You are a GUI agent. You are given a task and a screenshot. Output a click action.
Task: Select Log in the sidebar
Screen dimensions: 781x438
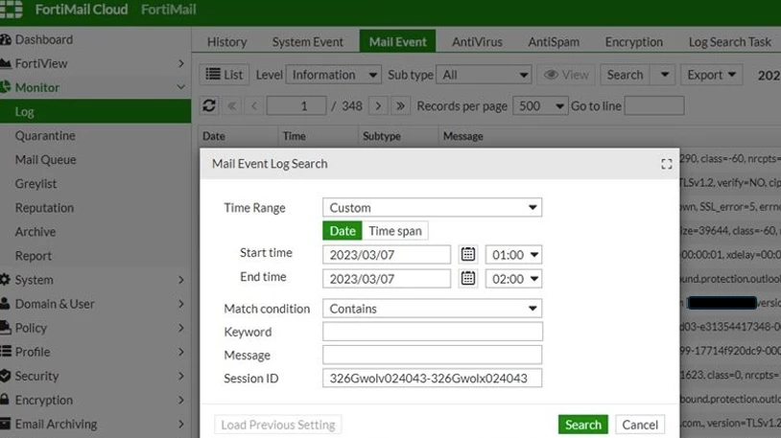pyautogui.click(x=95, y=111)
